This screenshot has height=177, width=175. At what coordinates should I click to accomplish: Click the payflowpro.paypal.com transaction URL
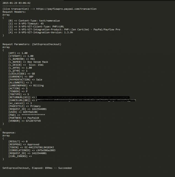coord(66,9)
